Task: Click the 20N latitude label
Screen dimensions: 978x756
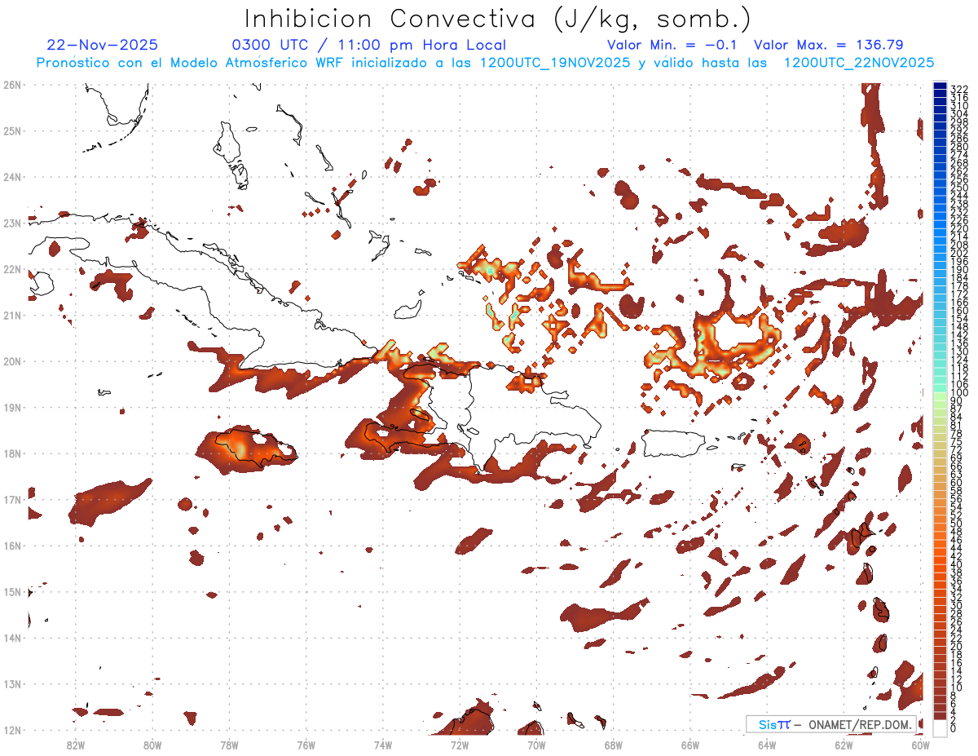Action: [x=11, y=361]
